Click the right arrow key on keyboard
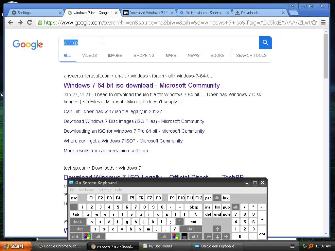Screen dimensions: 335x251 click(x=226, y=237)
